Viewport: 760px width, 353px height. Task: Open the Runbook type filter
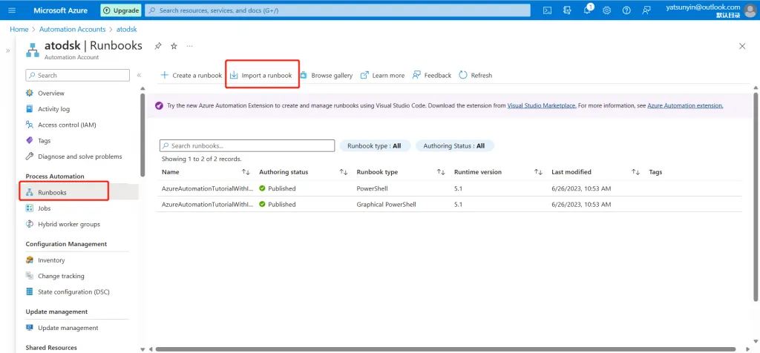coord(375,146)
